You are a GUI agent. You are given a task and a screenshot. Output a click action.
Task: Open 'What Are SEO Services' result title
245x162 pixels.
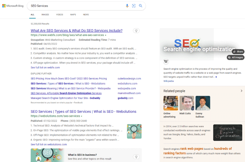click(77, 31)
